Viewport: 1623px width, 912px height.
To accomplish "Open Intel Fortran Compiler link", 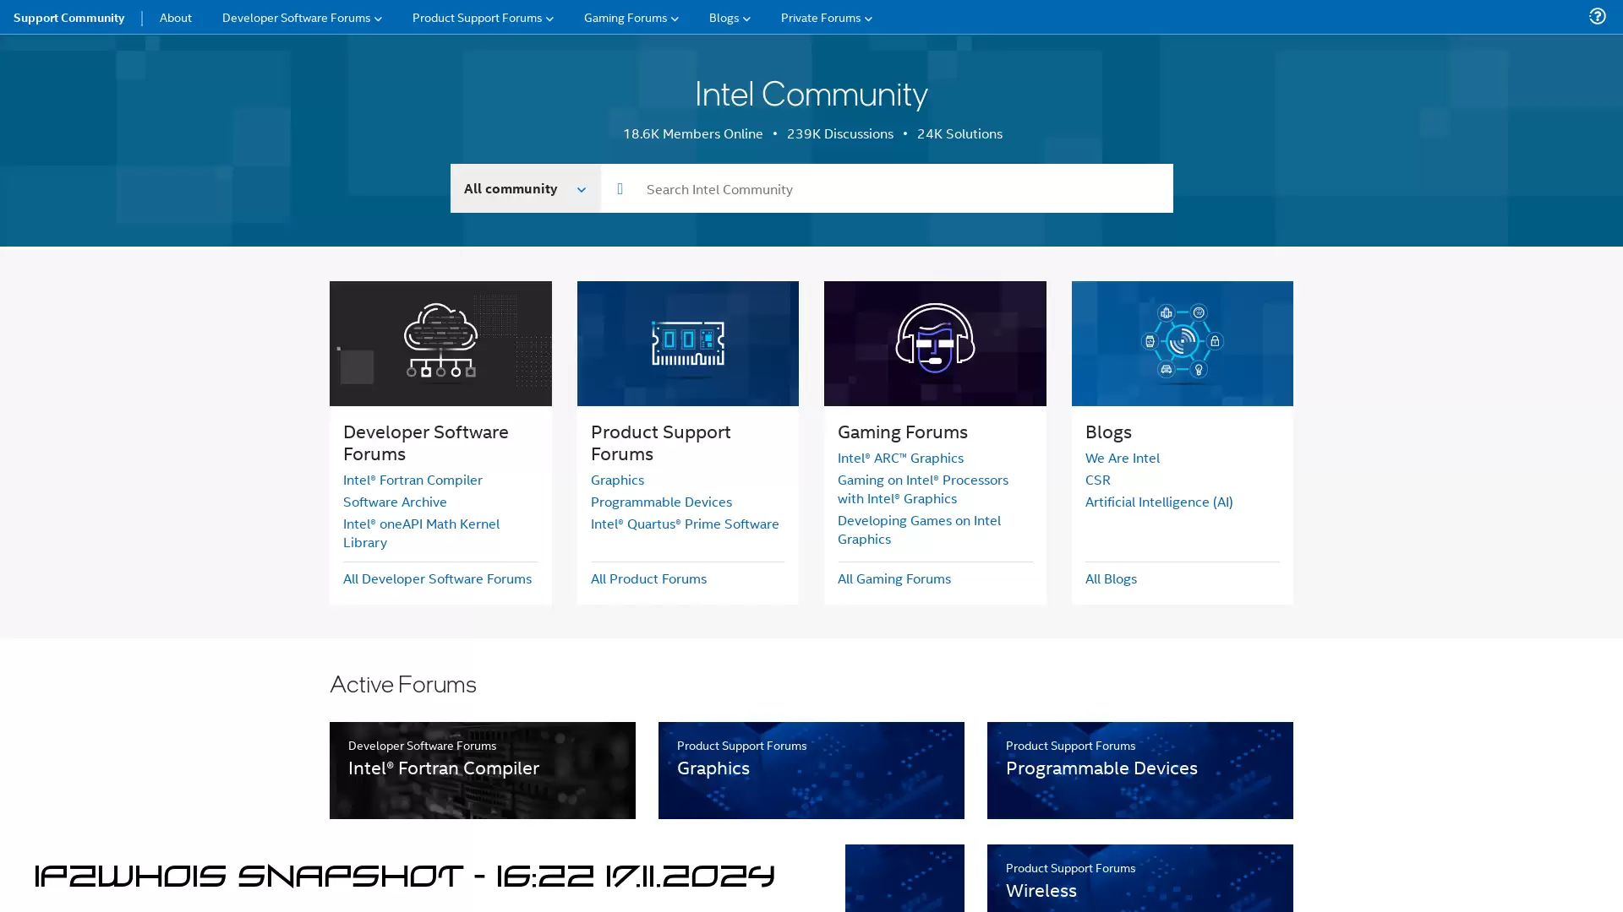I will pyautogui.click(x=413, y=480).
